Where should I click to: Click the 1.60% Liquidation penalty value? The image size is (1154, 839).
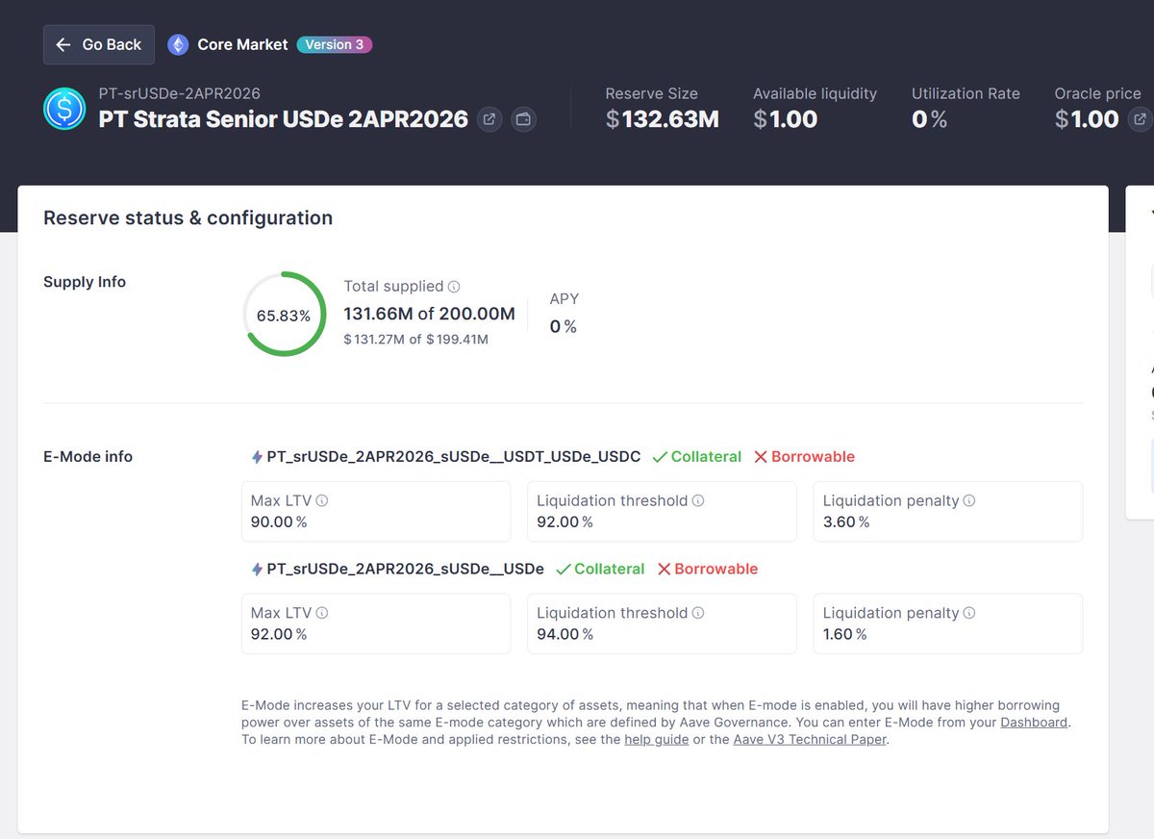click(844, 635)
